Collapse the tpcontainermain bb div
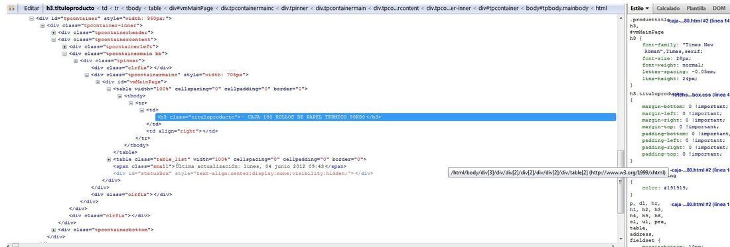 [65, 54]
